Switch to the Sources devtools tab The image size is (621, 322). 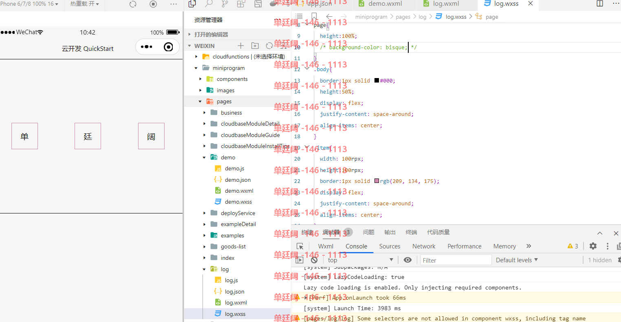coord(390,246)
